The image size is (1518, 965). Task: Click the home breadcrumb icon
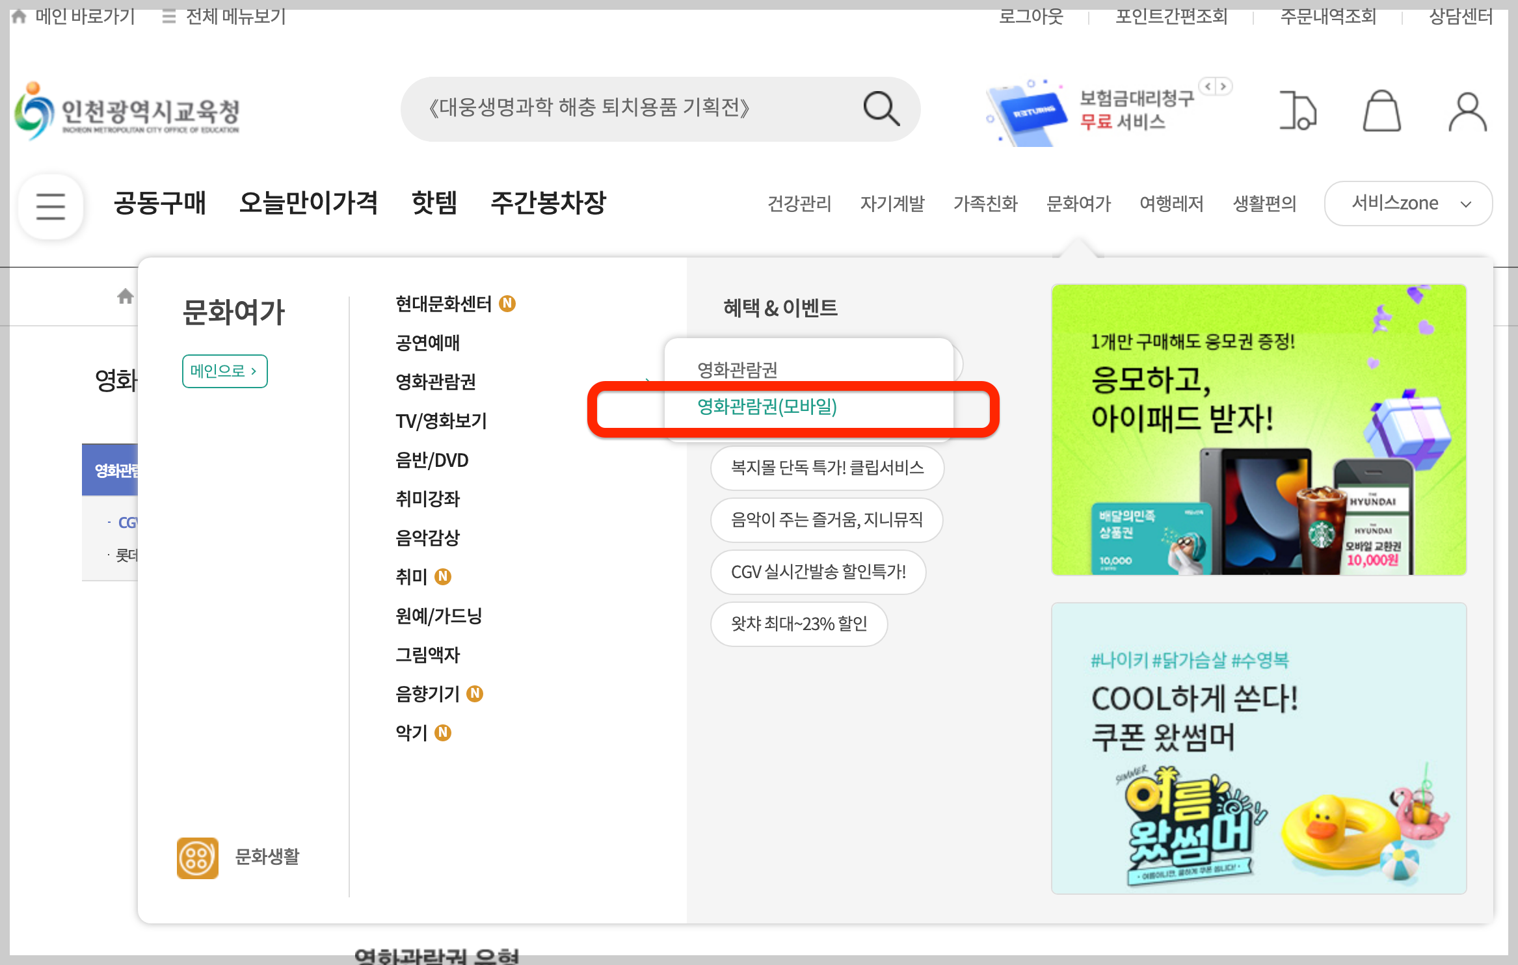[125, 297]
